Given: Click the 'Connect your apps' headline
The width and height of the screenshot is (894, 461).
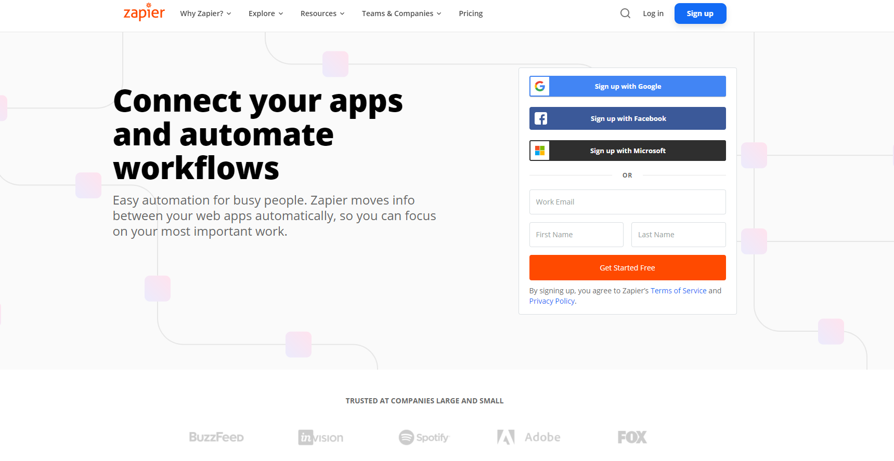Looking at the screenshot, I should (258, 134).
